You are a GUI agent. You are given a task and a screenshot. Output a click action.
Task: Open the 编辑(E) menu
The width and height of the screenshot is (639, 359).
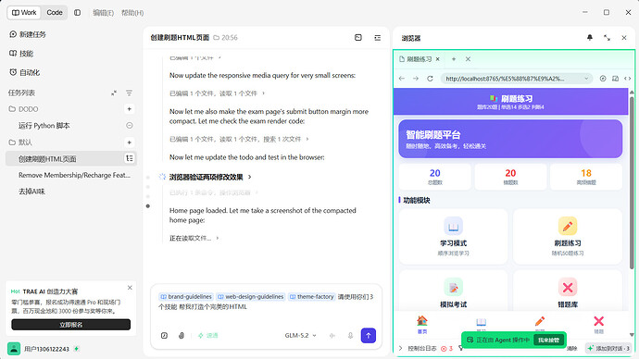(x=103, y=13)
